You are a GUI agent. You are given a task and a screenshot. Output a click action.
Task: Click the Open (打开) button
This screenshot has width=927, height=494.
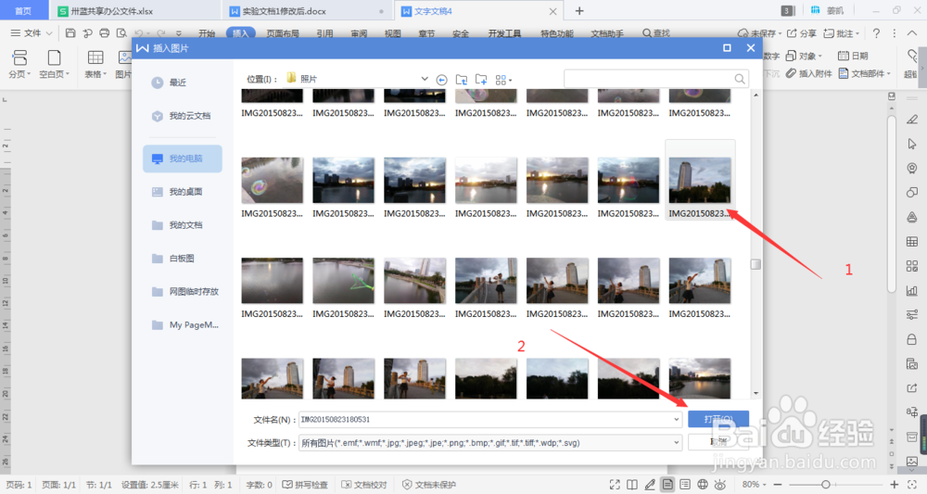click(x=718, y=419)
